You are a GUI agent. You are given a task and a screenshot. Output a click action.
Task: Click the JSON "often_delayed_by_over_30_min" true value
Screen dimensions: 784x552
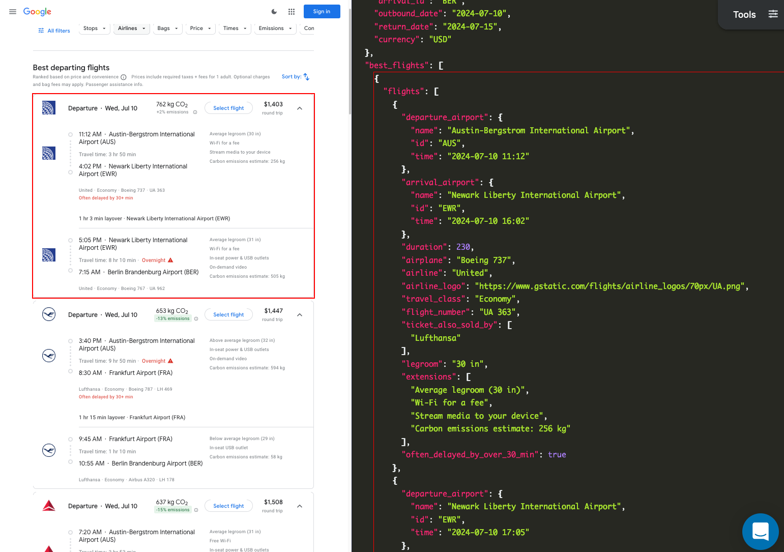pyautogui.click(x=557, y=455)
